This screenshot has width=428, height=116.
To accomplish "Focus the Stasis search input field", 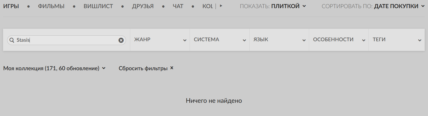I will (x=66, y=40).
